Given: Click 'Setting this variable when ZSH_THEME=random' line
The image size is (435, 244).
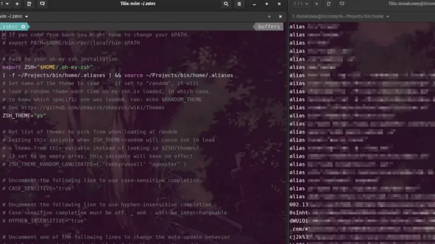Looking at the screenshot, I should tap(108, 139).
